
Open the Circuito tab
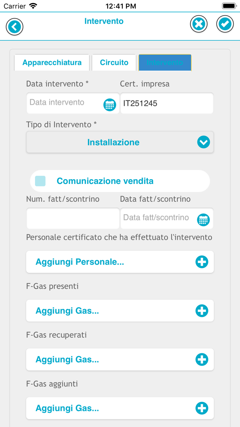coord(114,62)
